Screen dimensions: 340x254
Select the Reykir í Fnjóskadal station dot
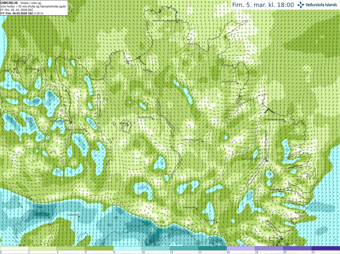86,131
